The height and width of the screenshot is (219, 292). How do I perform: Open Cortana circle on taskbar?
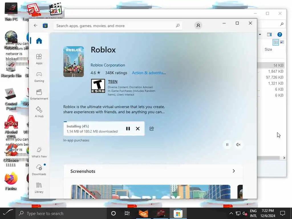113,213
